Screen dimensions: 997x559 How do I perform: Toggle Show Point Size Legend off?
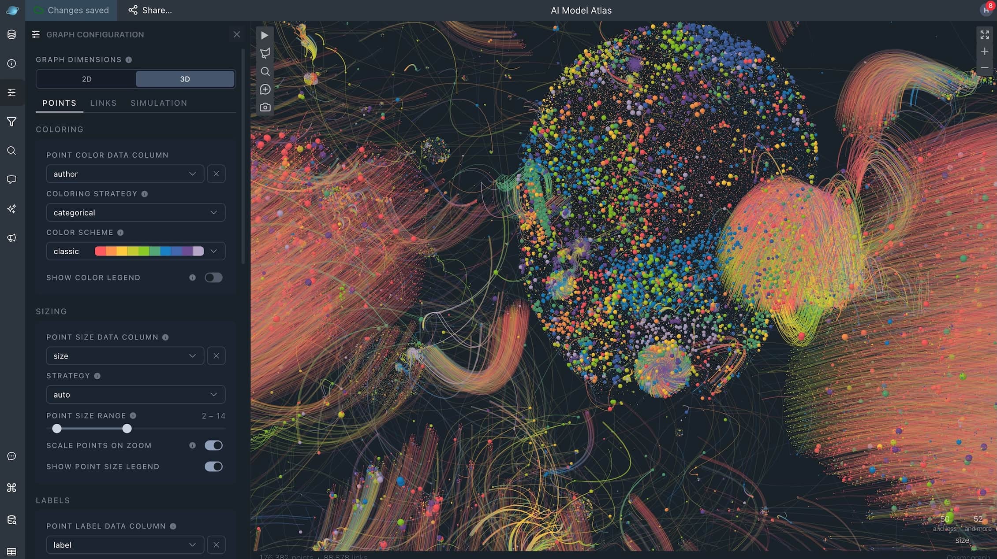(x=213, y=466)
